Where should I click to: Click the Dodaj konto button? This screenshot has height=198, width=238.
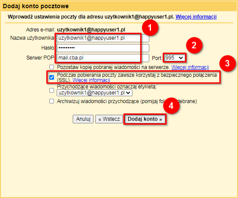point(145,119)
